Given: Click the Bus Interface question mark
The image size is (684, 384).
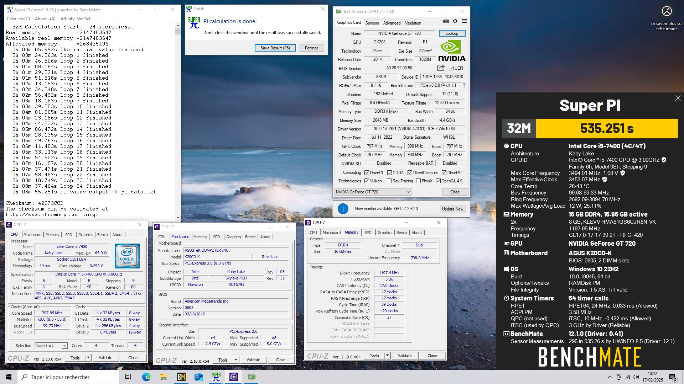Looking at the screenshot, I should point(464,85).
